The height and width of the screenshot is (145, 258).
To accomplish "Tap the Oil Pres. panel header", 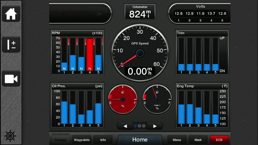I will tap(77, 86).
